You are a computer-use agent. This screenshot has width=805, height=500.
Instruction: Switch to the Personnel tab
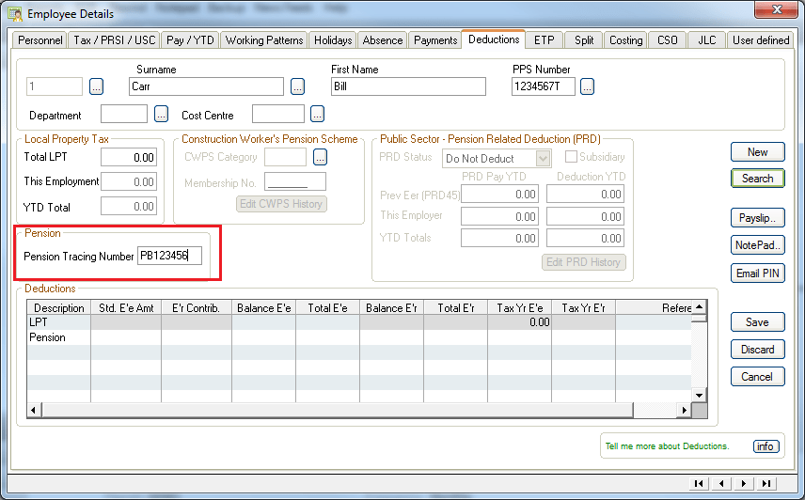coord(40,40)
